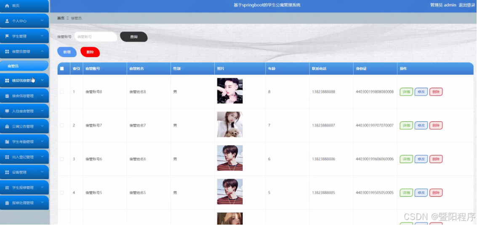477x225 pixels.
Task: Expand the 报修处理管理 menu chevron
Action: (42, 203)
